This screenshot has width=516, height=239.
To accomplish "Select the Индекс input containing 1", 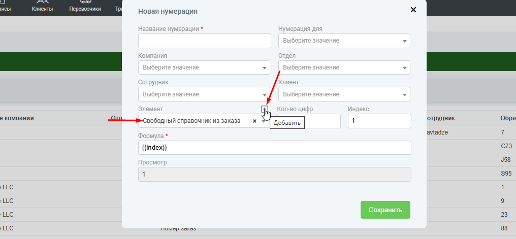I will click(379, 121).
